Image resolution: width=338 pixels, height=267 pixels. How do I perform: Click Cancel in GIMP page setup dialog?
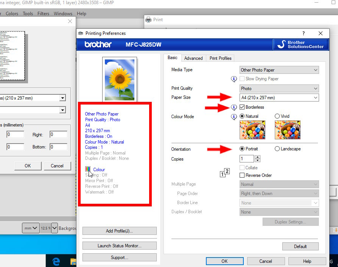(x=57, y=166)
